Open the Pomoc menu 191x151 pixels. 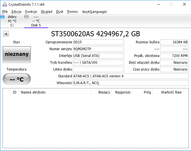click(x=73, y=12)
